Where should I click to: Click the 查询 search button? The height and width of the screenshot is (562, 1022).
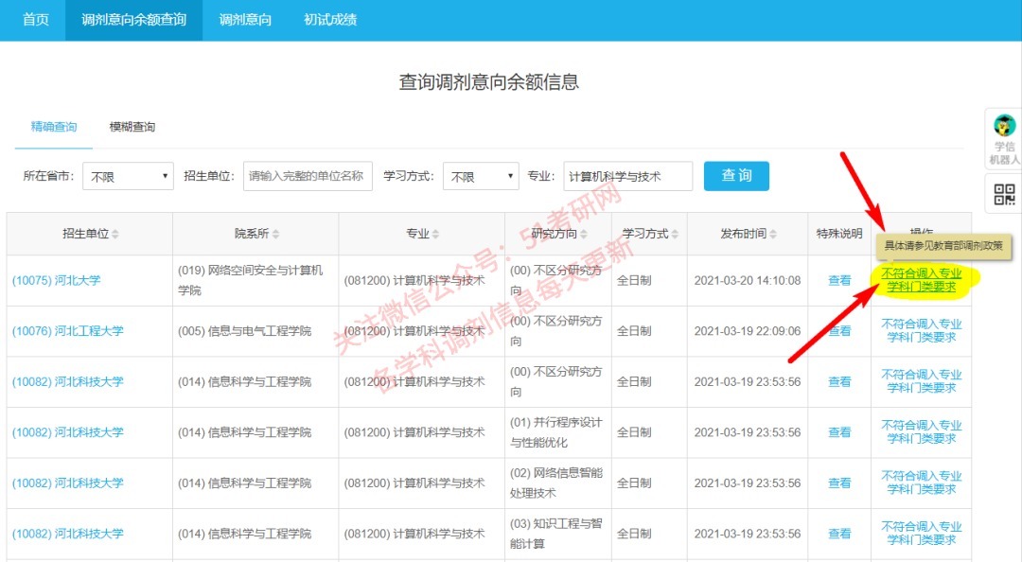pyautogui.click(x=736, y=176)
